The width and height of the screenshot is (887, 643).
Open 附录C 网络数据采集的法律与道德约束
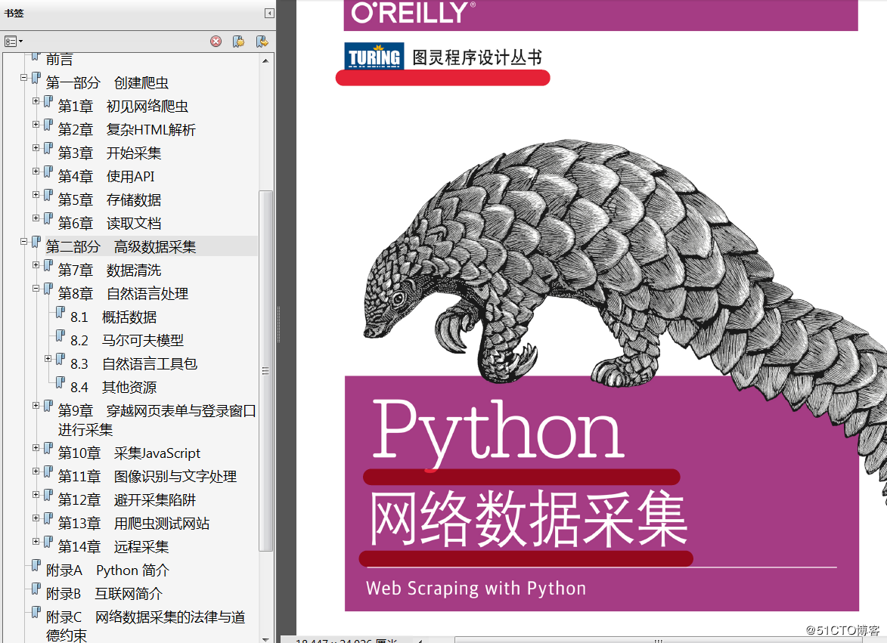pos(145,626)
